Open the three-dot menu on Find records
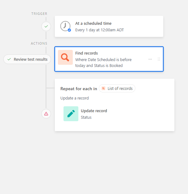This screenshot has width=188, height=194. (x=150, y=59)
